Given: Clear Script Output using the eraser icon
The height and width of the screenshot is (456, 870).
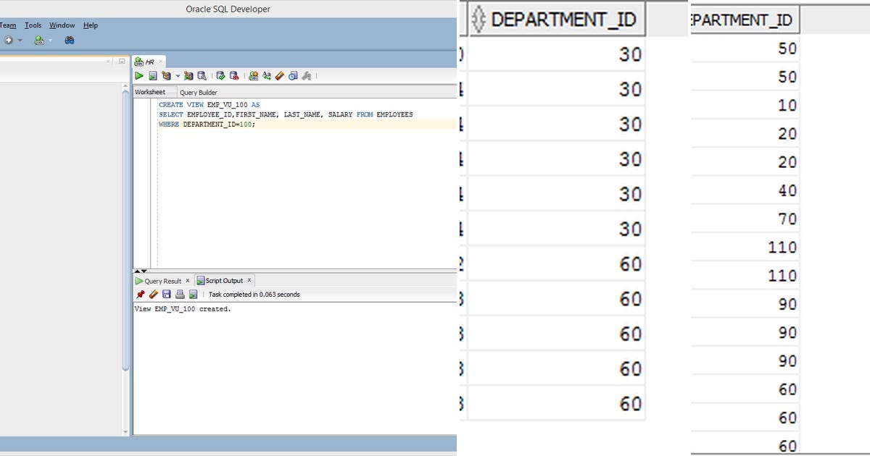Looking at the screenshot, I should (152, 294).
